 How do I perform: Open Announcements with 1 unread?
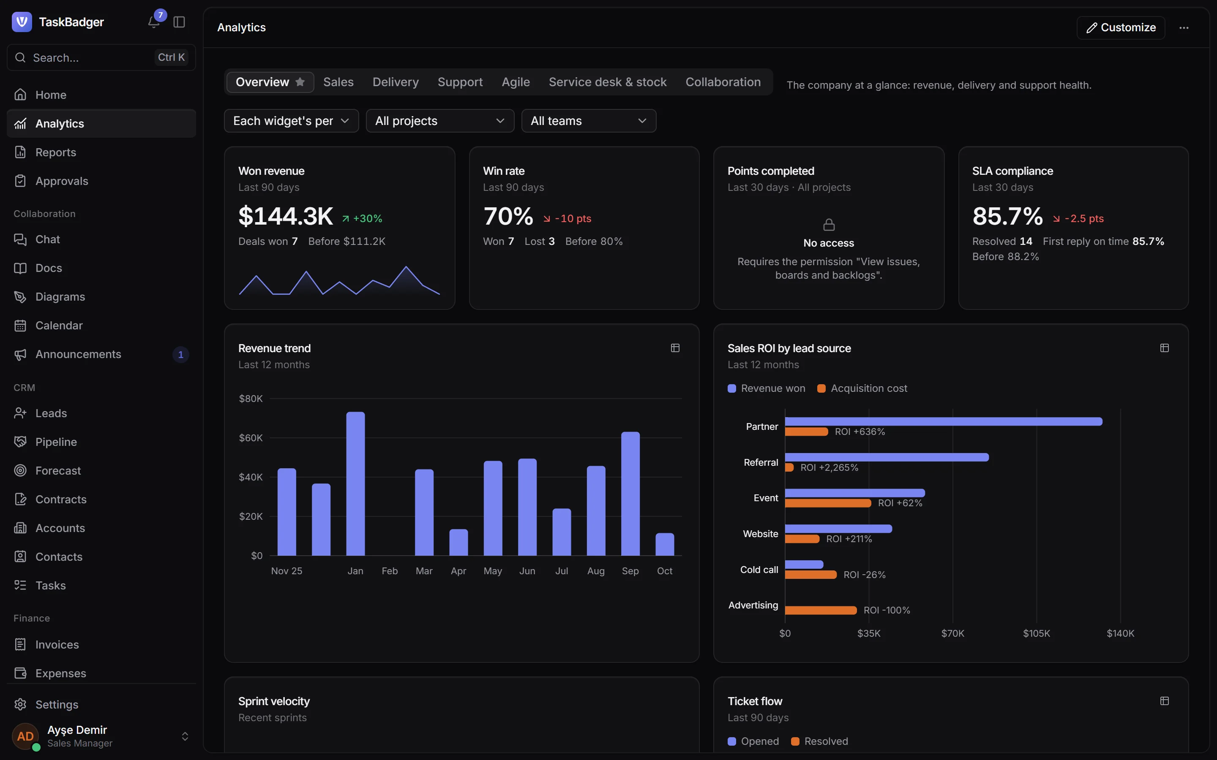click(101, 354)
